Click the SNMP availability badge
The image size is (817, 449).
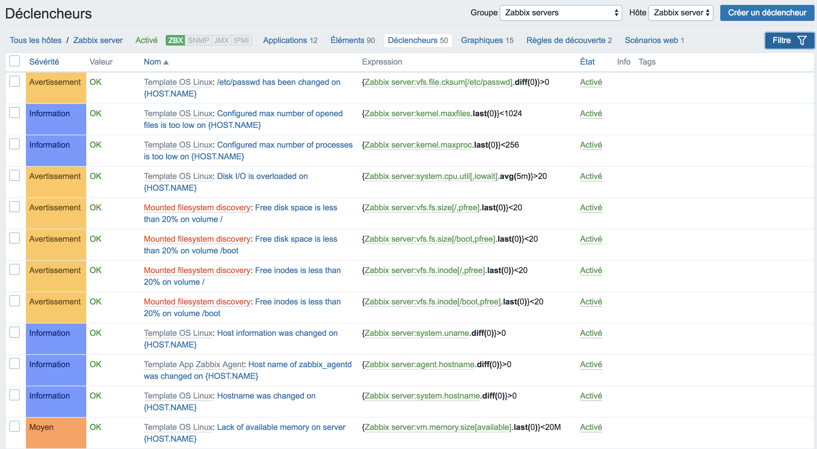coord(198,40)
